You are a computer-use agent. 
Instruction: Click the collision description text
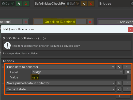tap(46, 46)
